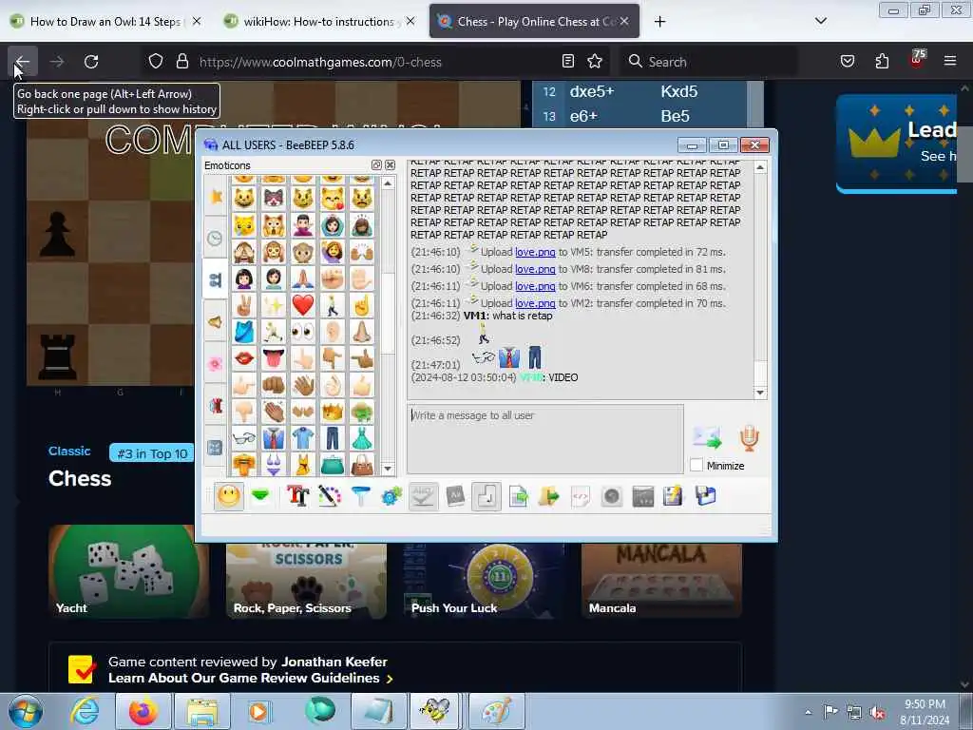Viewport: 973px width, 730px height.
Task: Close the Emoticons panel
Action: click(x=390, y=165)
